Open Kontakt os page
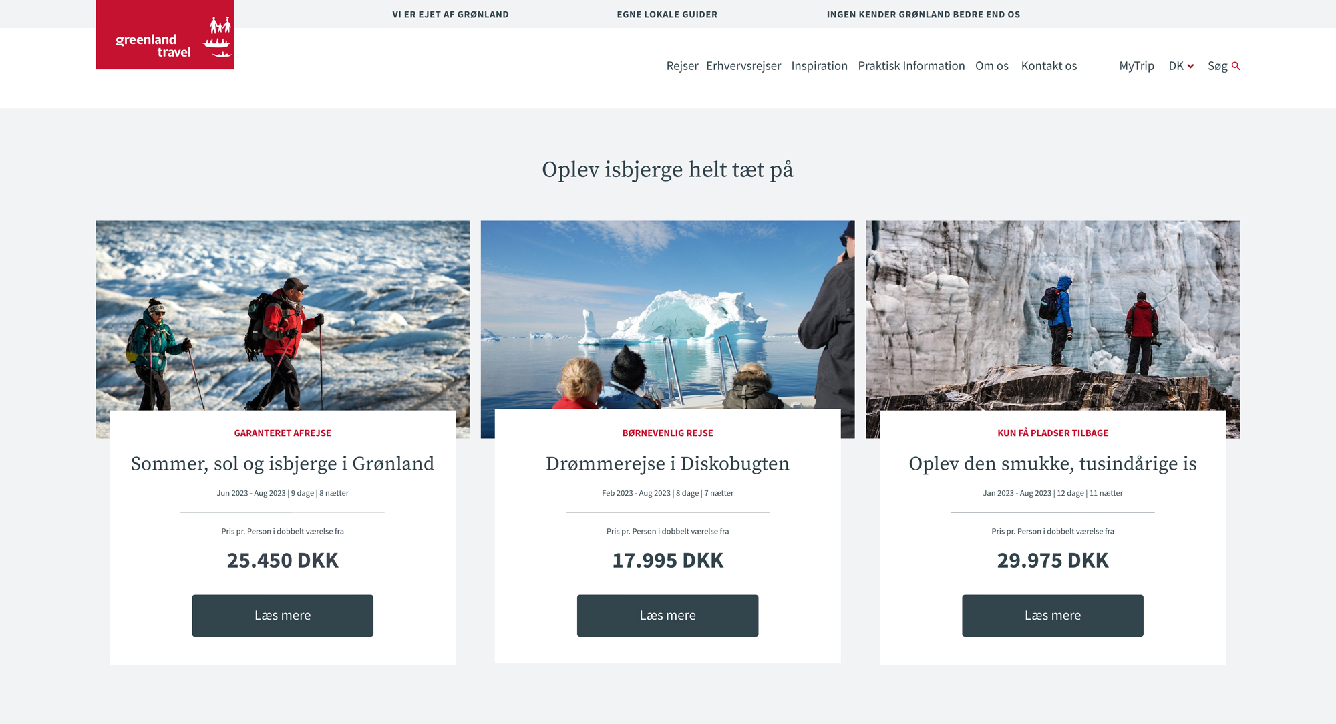Screen dimensions: 1336x724 click(x=1049, y=66)
